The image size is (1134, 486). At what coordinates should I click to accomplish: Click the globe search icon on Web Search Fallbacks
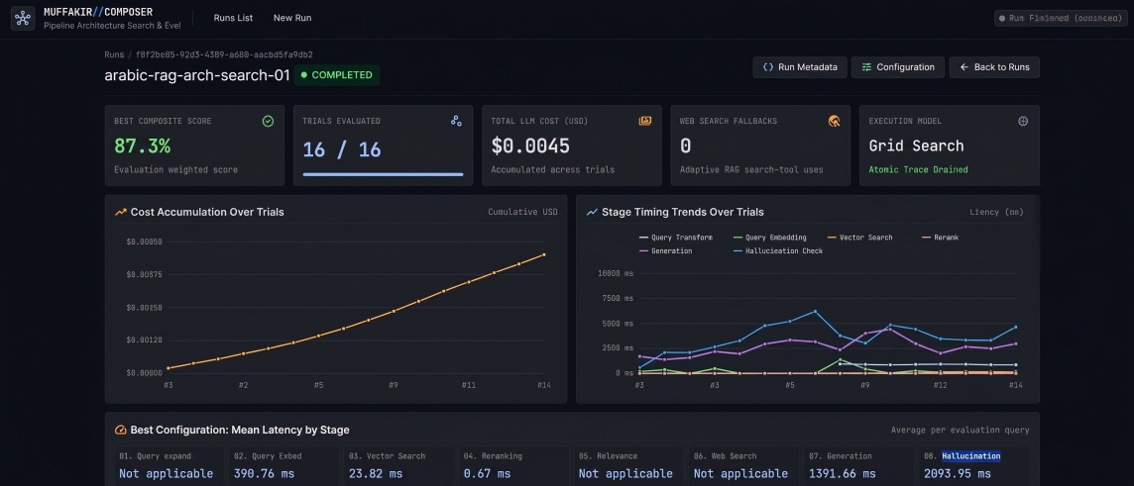834,122
